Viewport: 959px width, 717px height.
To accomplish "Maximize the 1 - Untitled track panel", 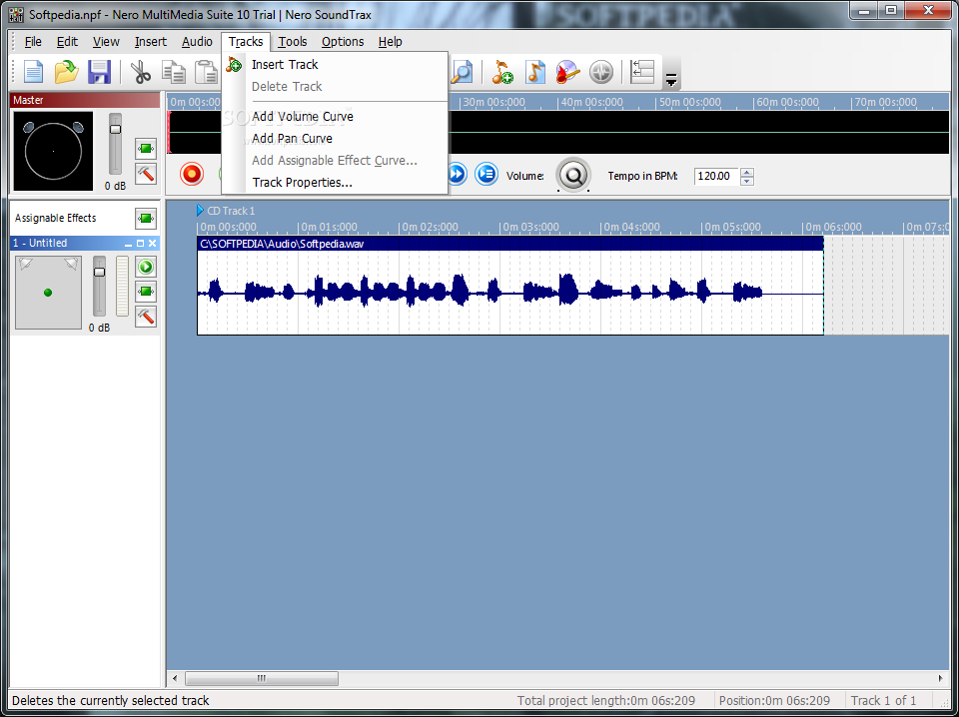I will pos(140,244).
